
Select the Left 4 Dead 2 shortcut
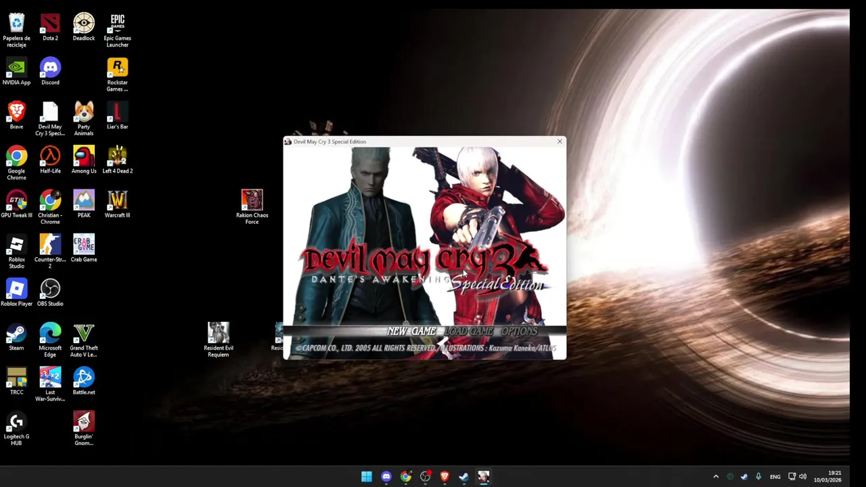coord(117,160)
